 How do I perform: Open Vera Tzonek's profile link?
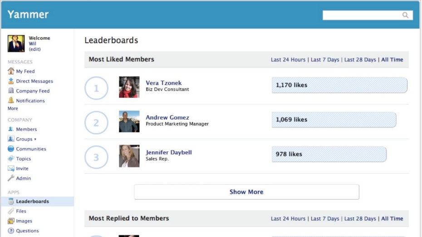(x=163, y=83)
